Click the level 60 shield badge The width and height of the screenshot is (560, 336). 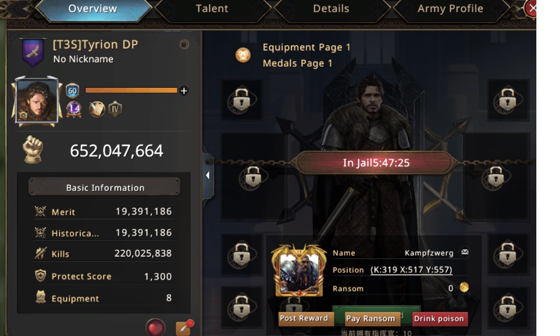[72, 91]
